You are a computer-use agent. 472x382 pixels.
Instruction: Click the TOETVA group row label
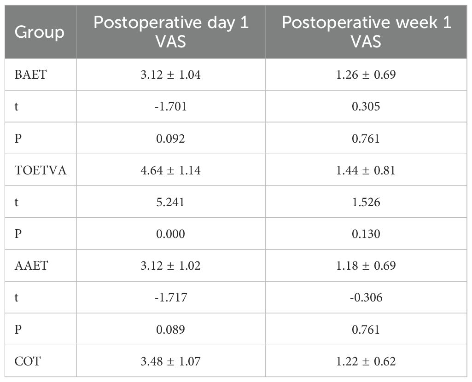(x=41, y=170)
